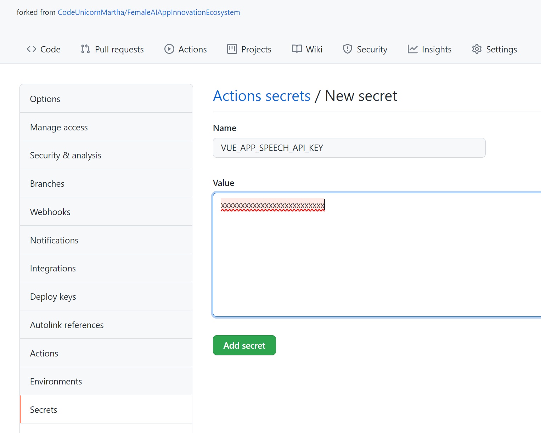Open the Wiki book icon
541x433 pixels.
(x=296, y=49)
